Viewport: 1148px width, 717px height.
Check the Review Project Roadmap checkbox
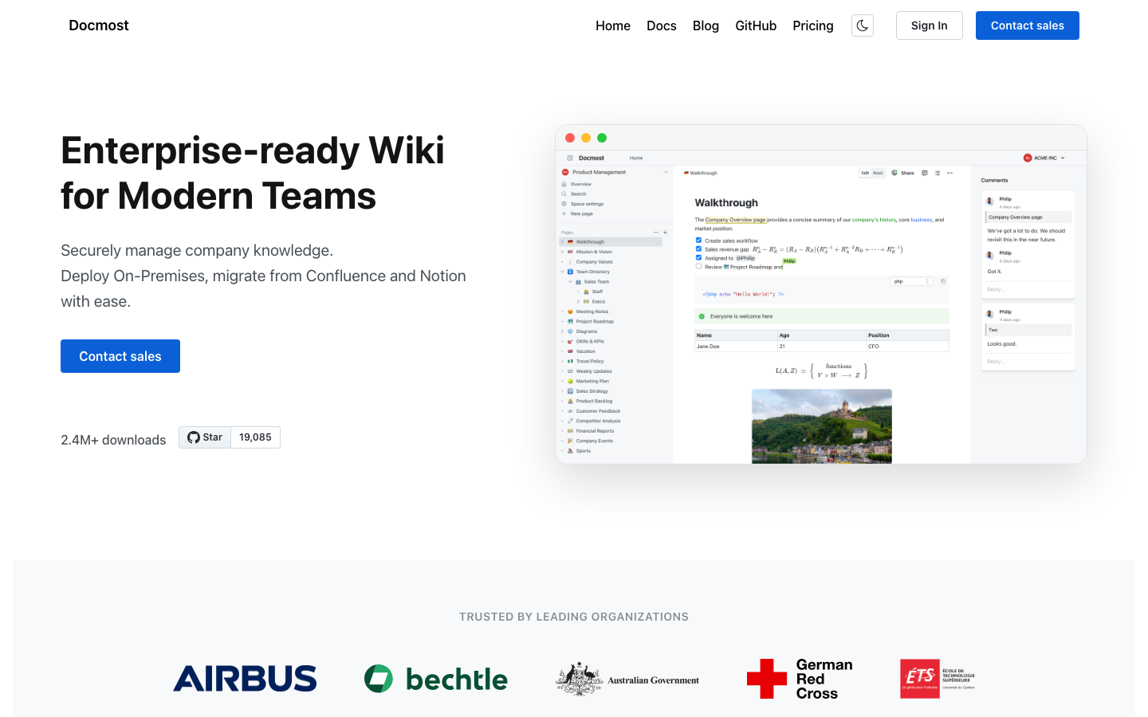coord(698,267)
